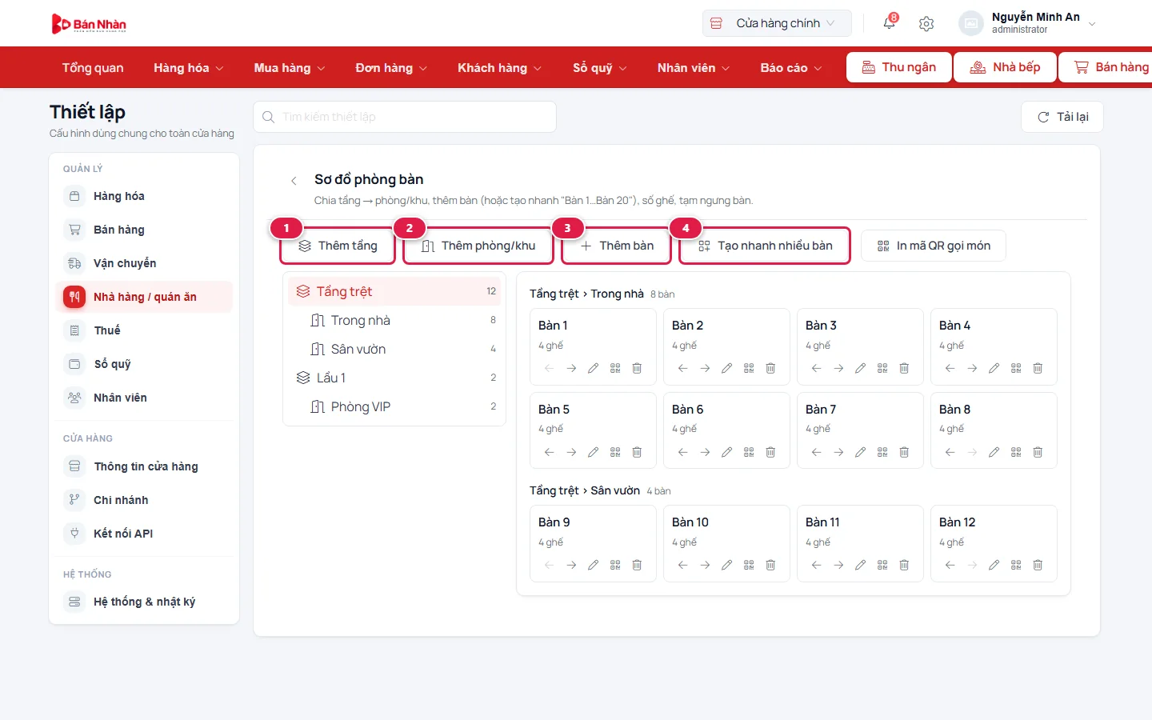
Task: Move Bàn 7 left with its arrow icon
Action: pyautogui.click(x=816, y=452)
